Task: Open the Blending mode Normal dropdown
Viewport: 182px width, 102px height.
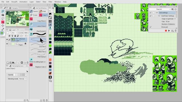Action: click(23, 79)
